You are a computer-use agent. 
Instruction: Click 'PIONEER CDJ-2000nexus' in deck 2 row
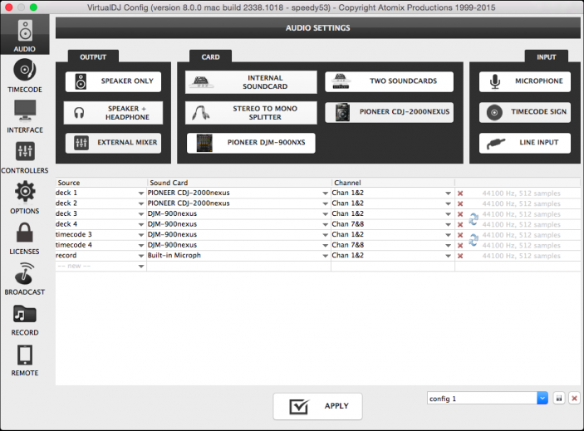coord(189,203)
